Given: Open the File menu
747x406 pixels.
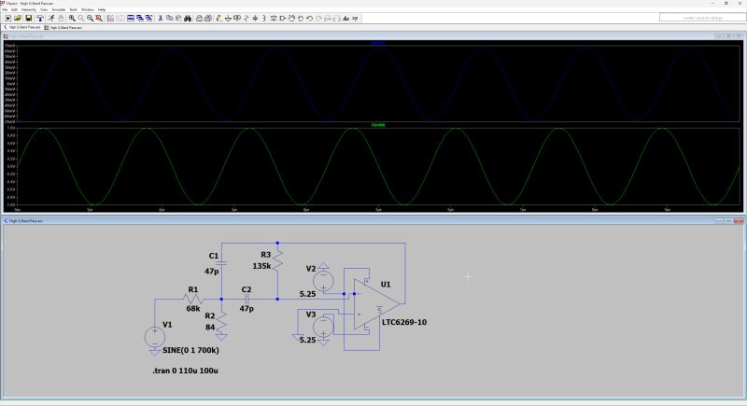Looking at the screenshot, I should pos(5,9).
